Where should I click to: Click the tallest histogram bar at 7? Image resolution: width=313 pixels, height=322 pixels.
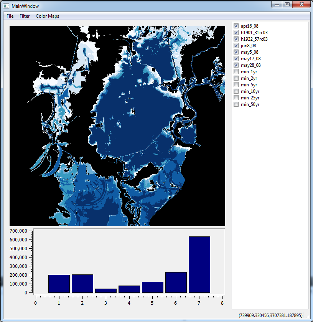pos(199,264)
